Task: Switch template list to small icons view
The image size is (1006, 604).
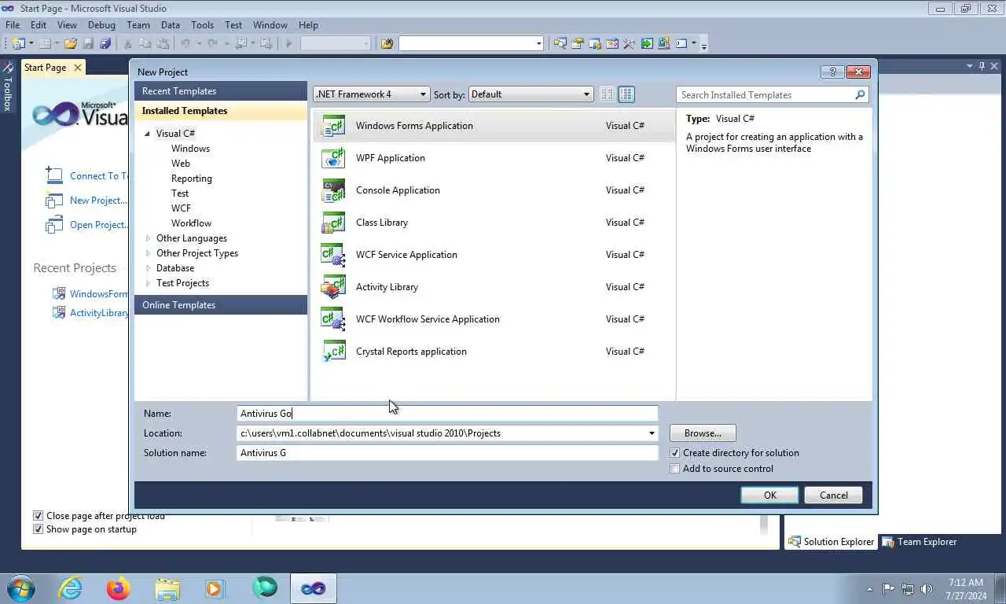Action: click(607, 94)
